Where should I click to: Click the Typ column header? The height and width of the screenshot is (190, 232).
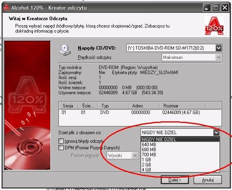pos(113,106)
